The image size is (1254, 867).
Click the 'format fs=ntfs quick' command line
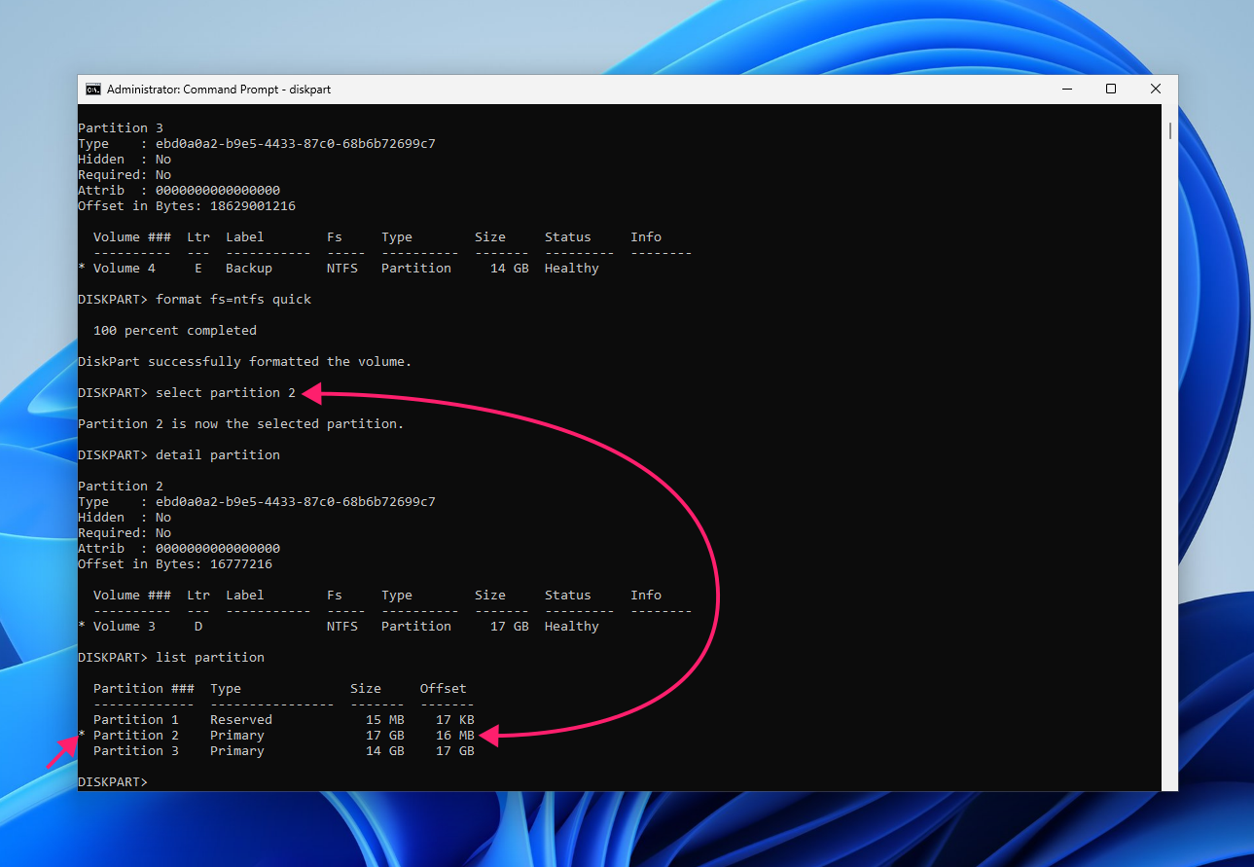pyautogui.click(x=195, y=300)
